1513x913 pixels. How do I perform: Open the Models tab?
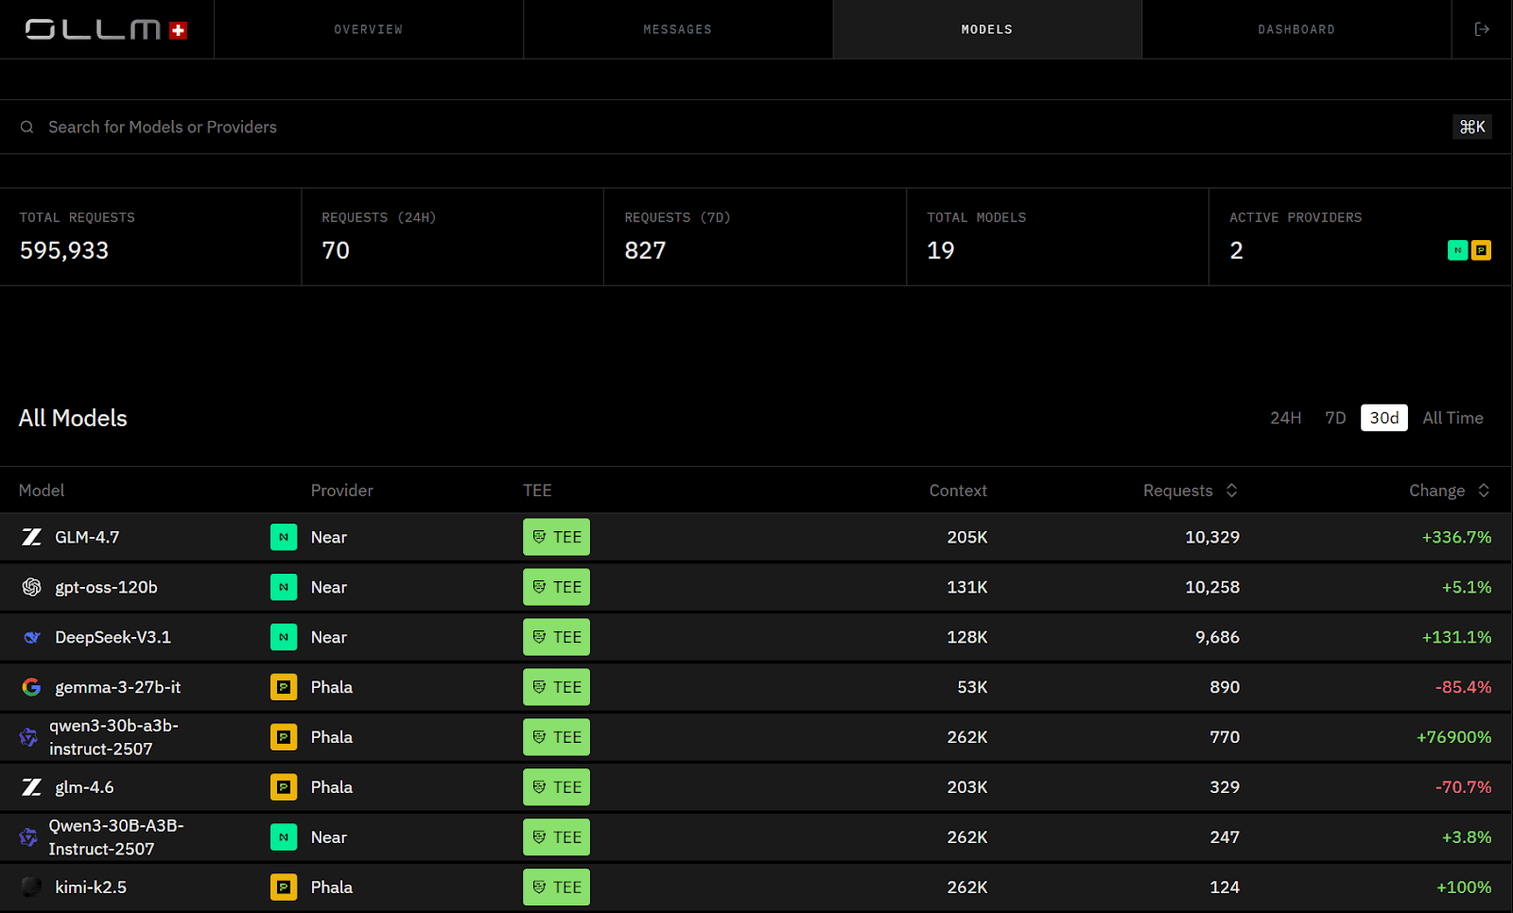987,29
